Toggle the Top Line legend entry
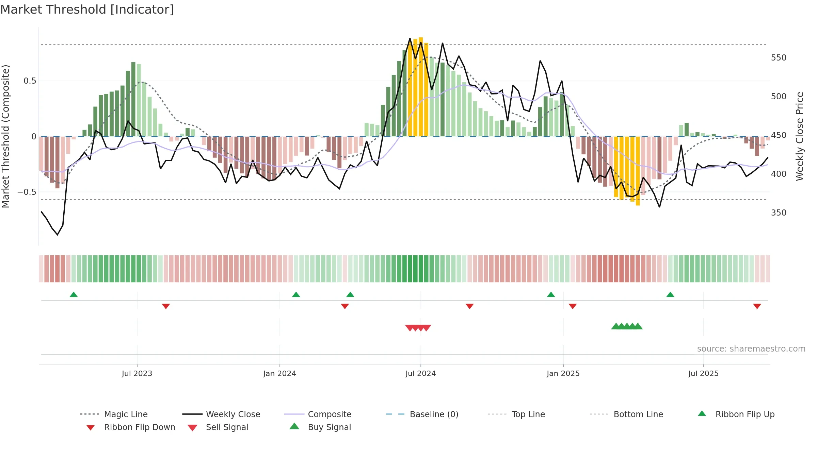The width and height of the screenshot is (817, 459). (516, 414)
